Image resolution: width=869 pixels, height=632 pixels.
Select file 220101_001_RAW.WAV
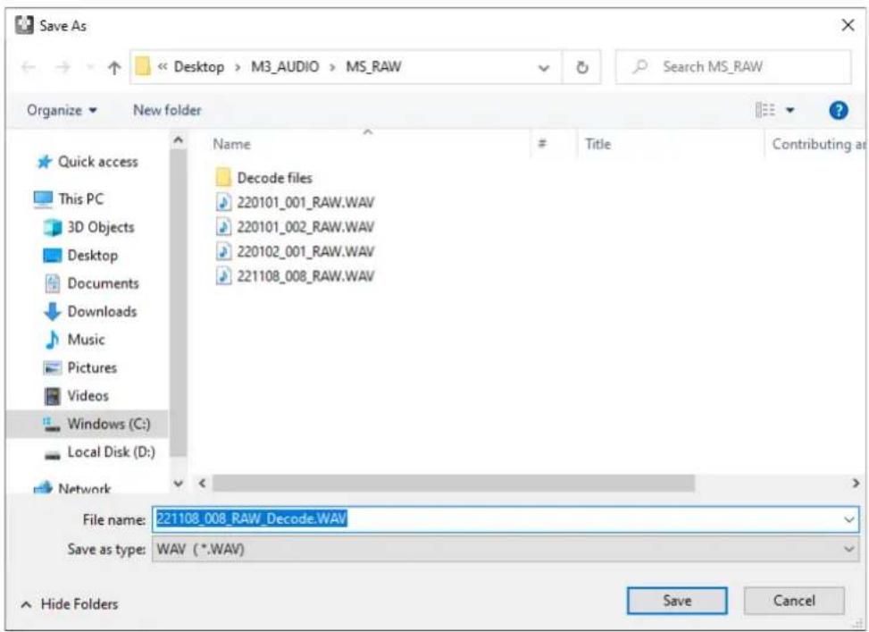[x=305, y=203]
